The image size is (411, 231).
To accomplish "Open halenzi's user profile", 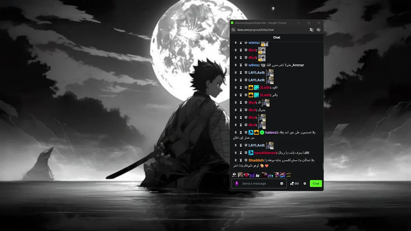I will pos(271,133).
